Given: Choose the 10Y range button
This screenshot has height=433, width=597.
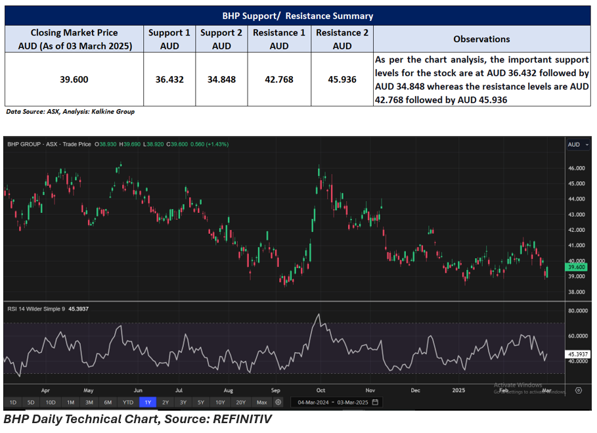Looking at the screenshot, I should pyautogui.click(x=220, y=402).
